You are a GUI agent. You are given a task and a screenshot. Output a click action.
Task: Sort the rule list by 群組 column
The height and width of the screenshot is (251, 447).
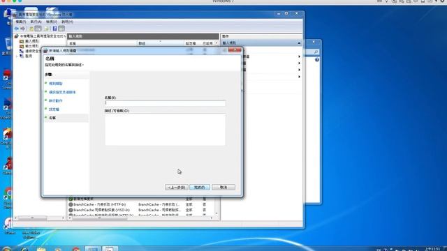click(x=161, y=43)
